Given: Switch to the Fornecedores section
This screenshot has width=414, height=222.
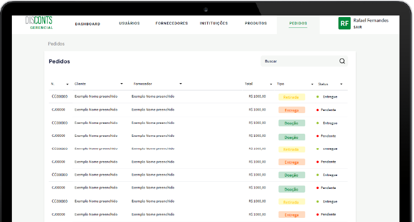Looking at the screenshot, I should pos(172,23).
